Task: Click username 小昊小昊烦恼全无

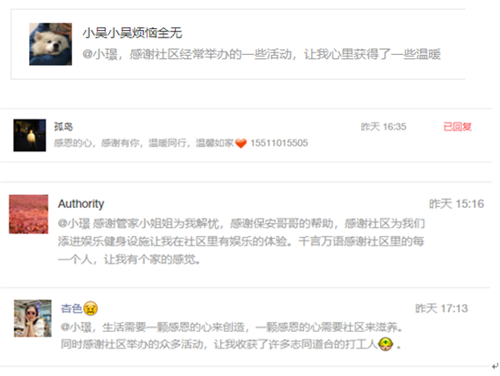Action: coord(132,32)
